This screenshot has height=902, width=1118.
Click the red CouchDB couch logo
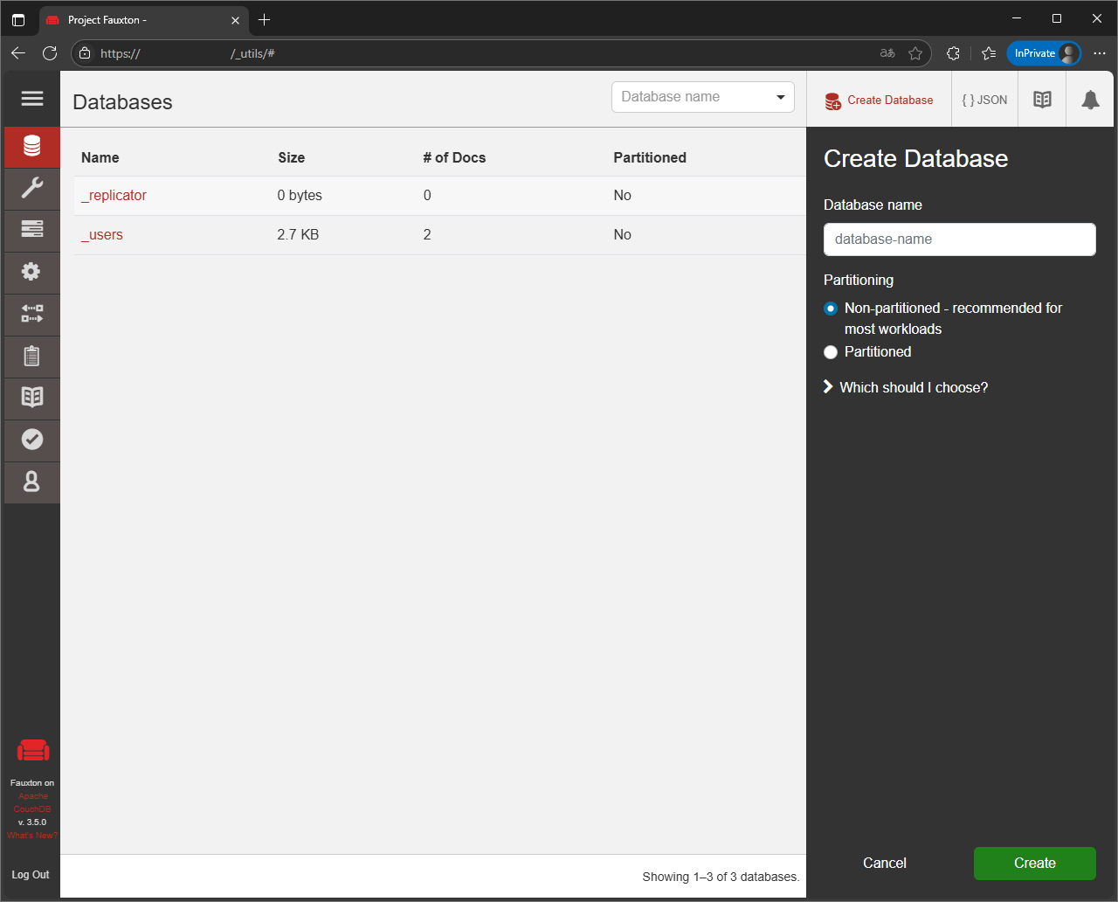click(x=33, y=750)
